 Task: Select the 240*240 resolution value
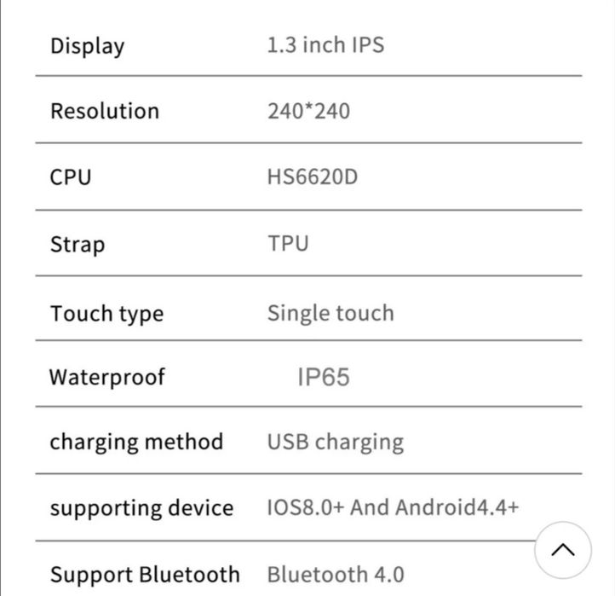(x=308, y=111)
